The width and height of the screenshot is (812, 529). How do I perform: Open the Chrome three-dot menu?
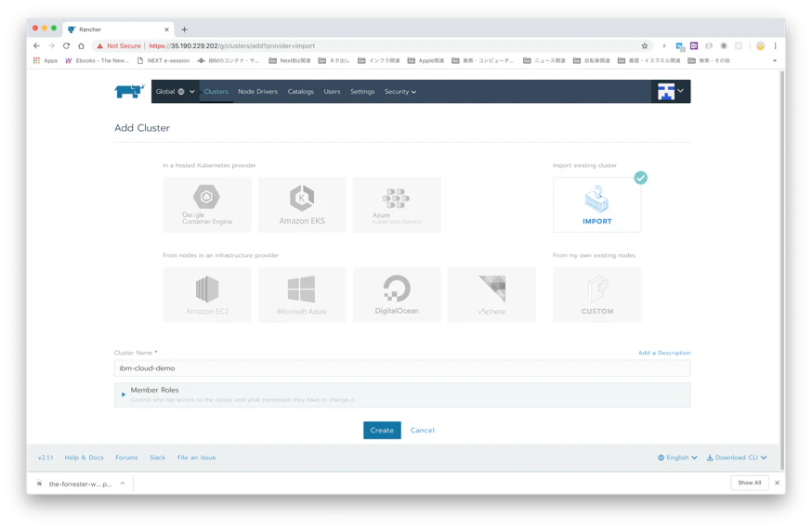click(775, 45)
